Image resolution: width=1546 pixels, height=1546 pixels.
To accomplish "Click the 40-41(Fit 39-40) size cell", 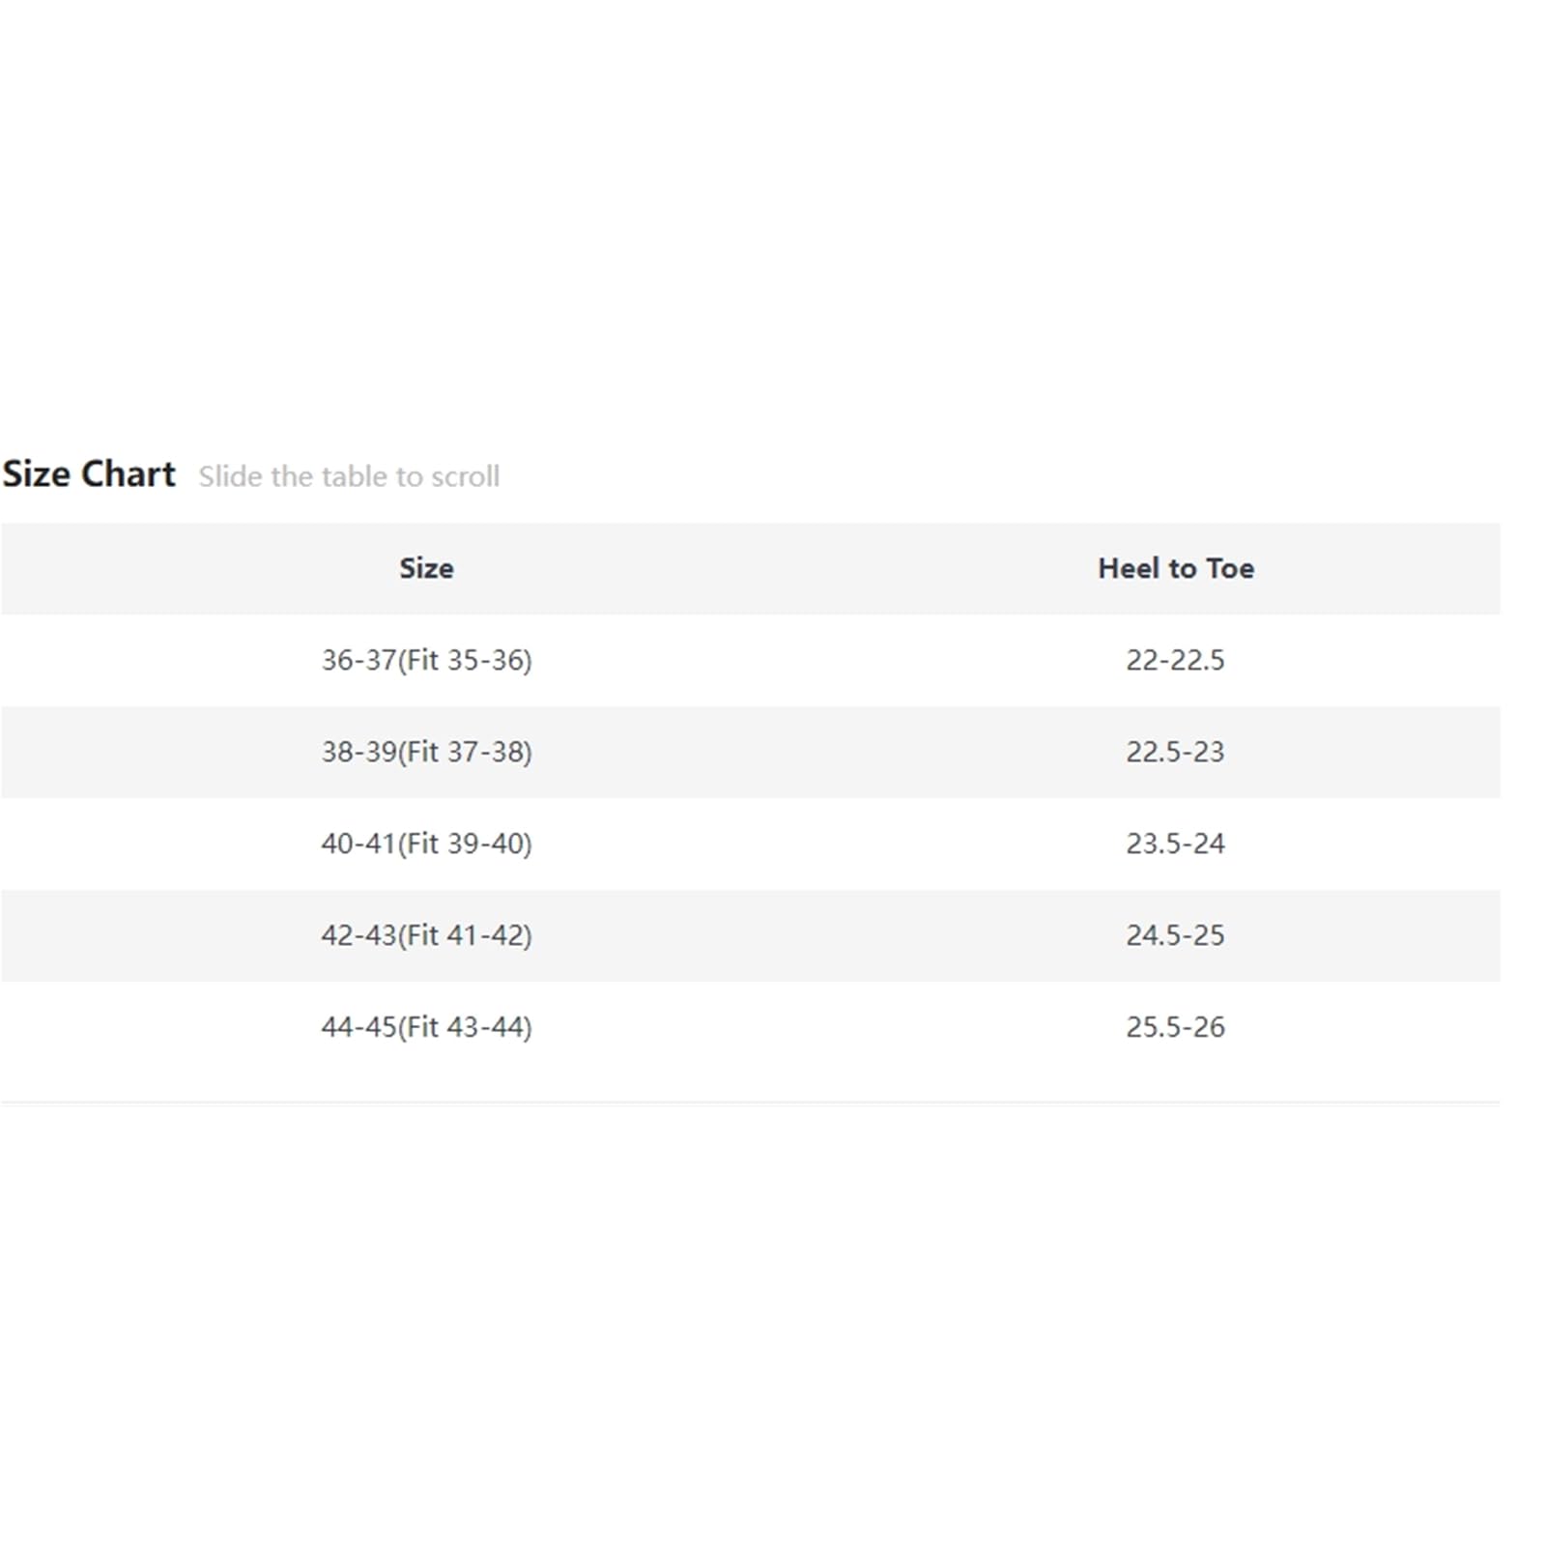I will pyautogui.click(x=426, y=844).
